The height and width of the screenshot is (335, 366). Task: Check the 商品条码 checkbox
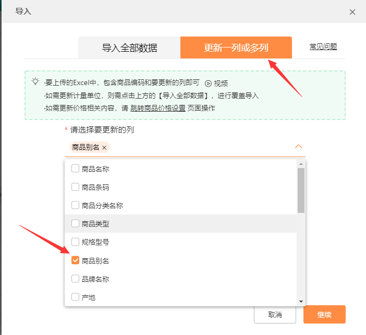[75, 187]
